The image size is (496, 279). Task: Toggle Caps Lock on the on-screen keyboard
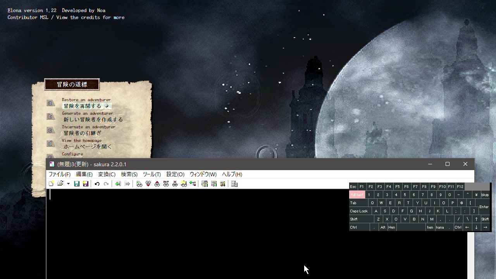pos(359,211)
